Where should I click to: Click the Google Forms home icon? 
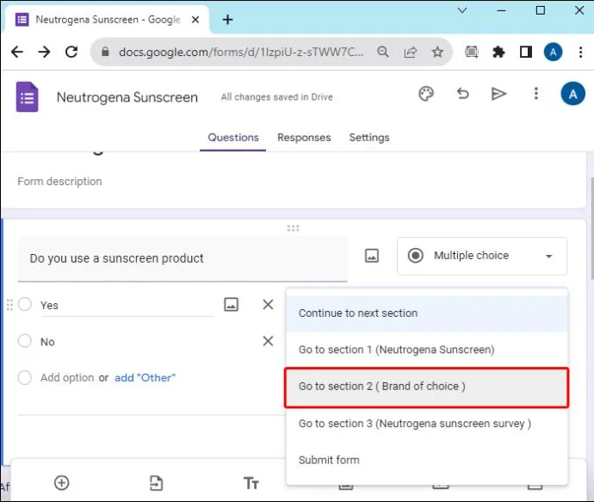click(x=27, y=97)
